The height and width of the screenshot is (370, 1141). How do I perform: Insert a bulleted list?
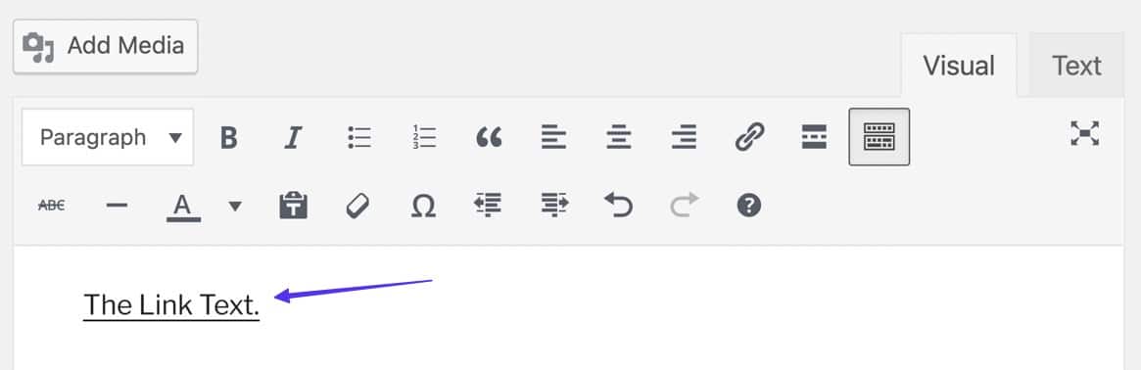click(x=358, y=137)
